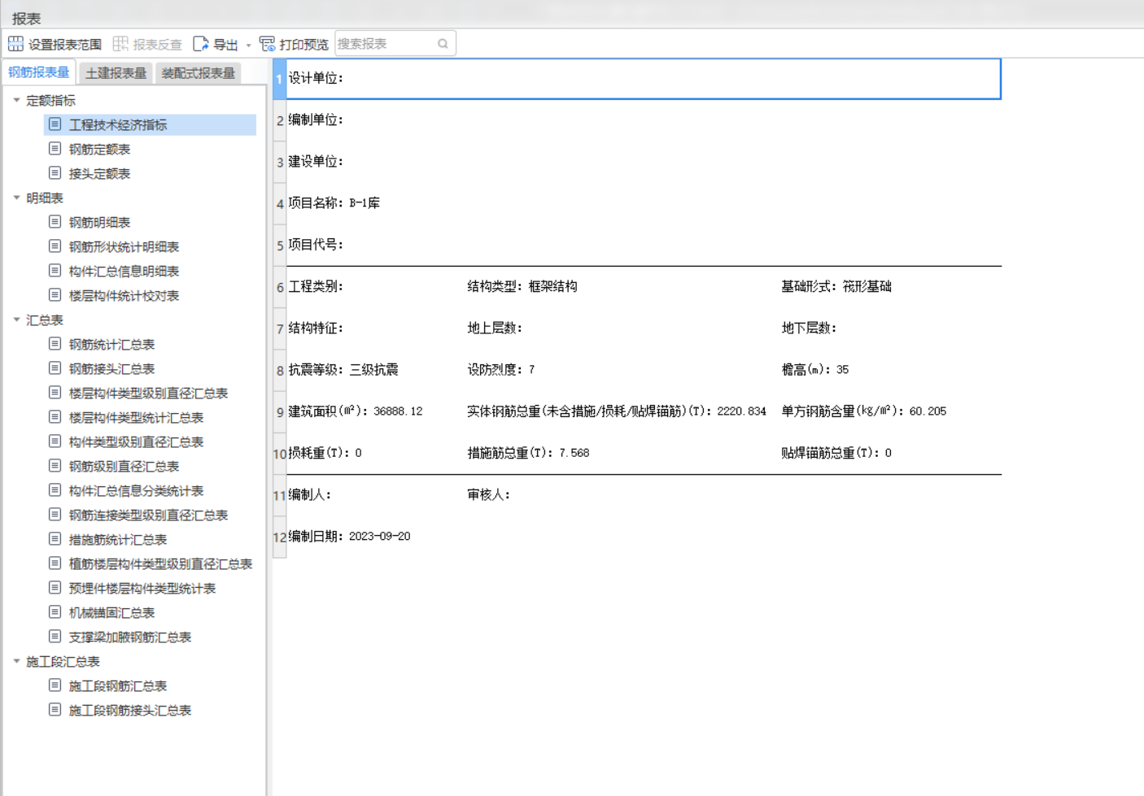The image size is (1144, 796).
Task: Open the 措施筋统计汇总表 report
Action: tap(118, 539)
